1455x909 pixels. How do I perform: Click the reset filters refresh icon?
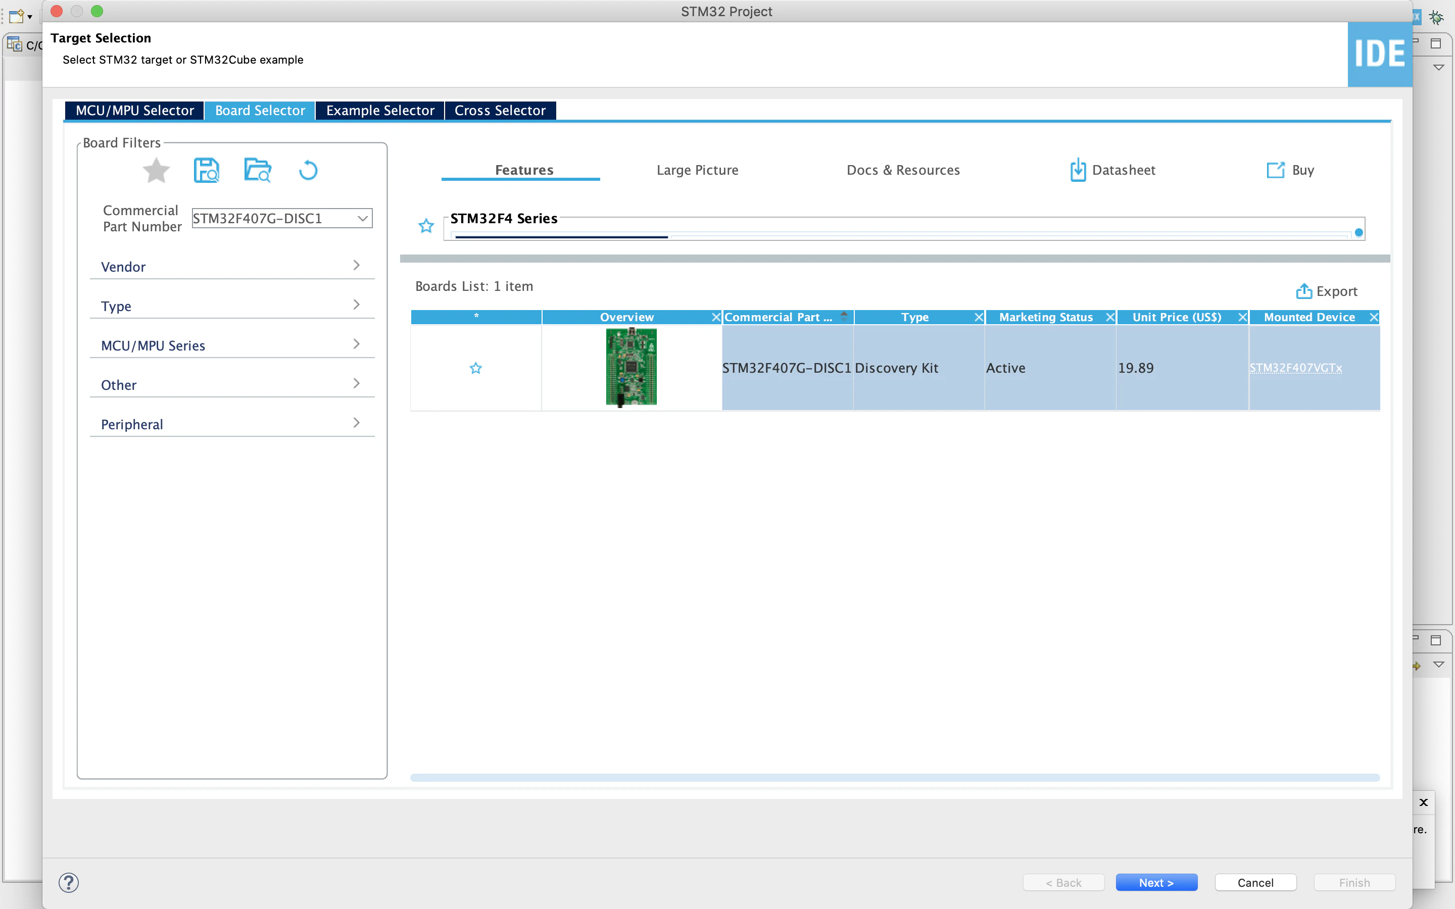[308, 170]
